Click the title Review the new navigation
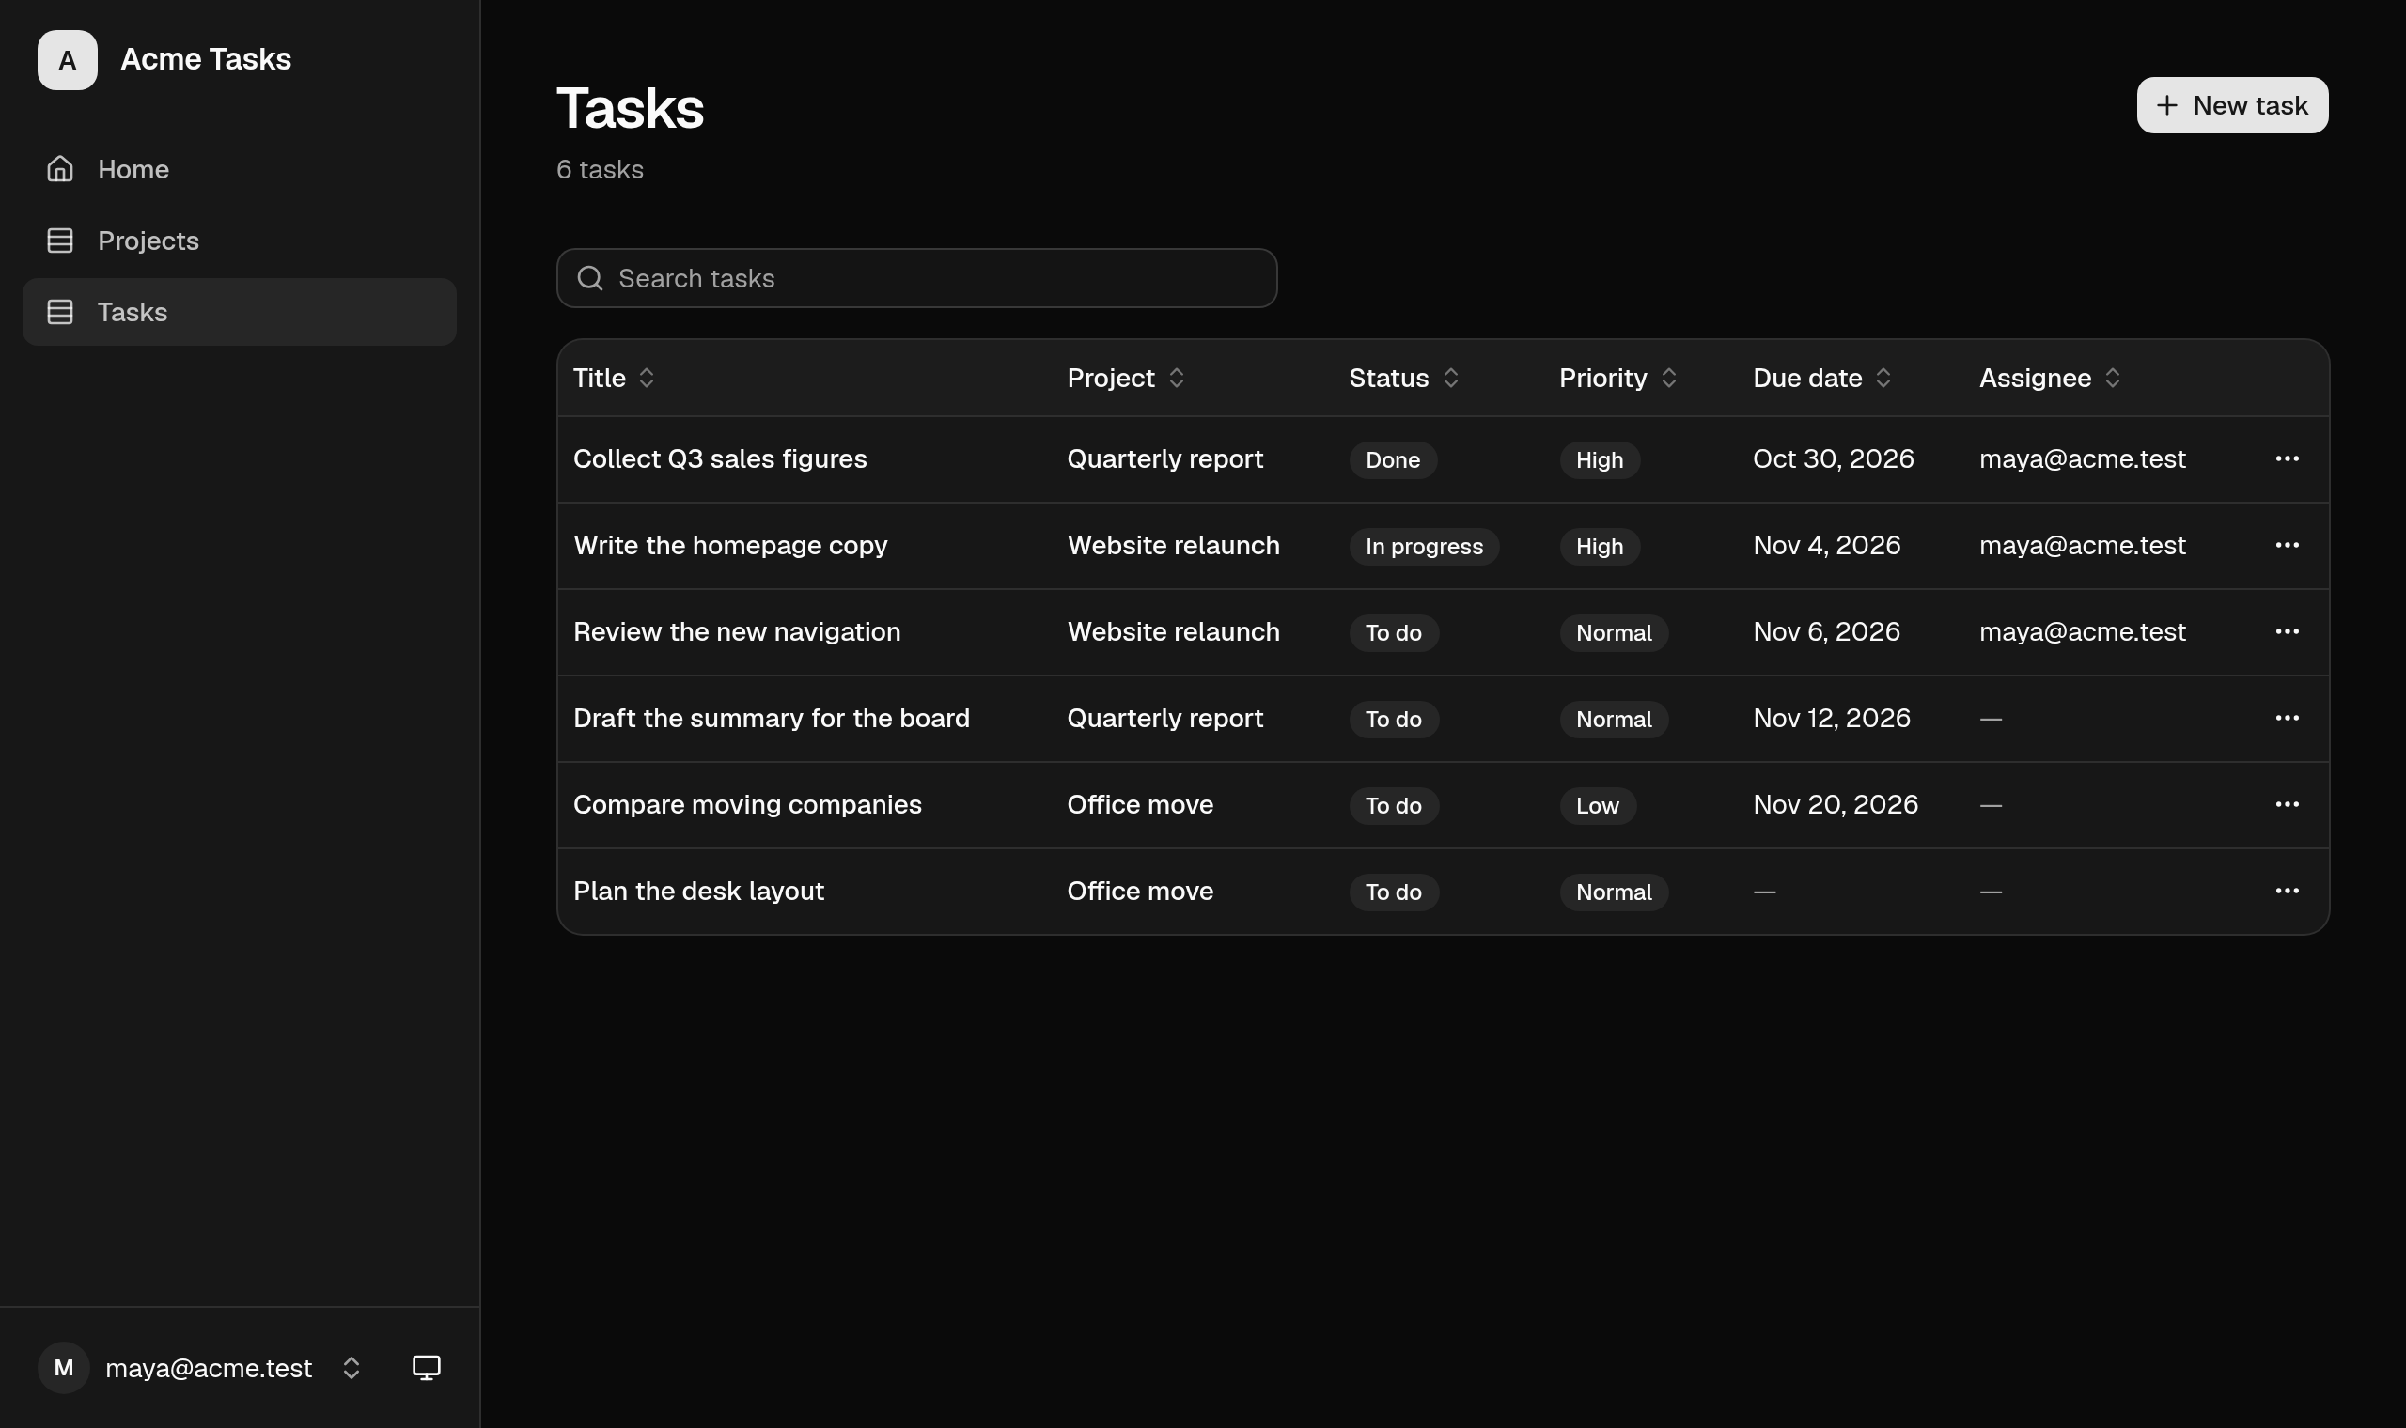The height and width of the screenshot is (1428, 2406). pos(737,632)
